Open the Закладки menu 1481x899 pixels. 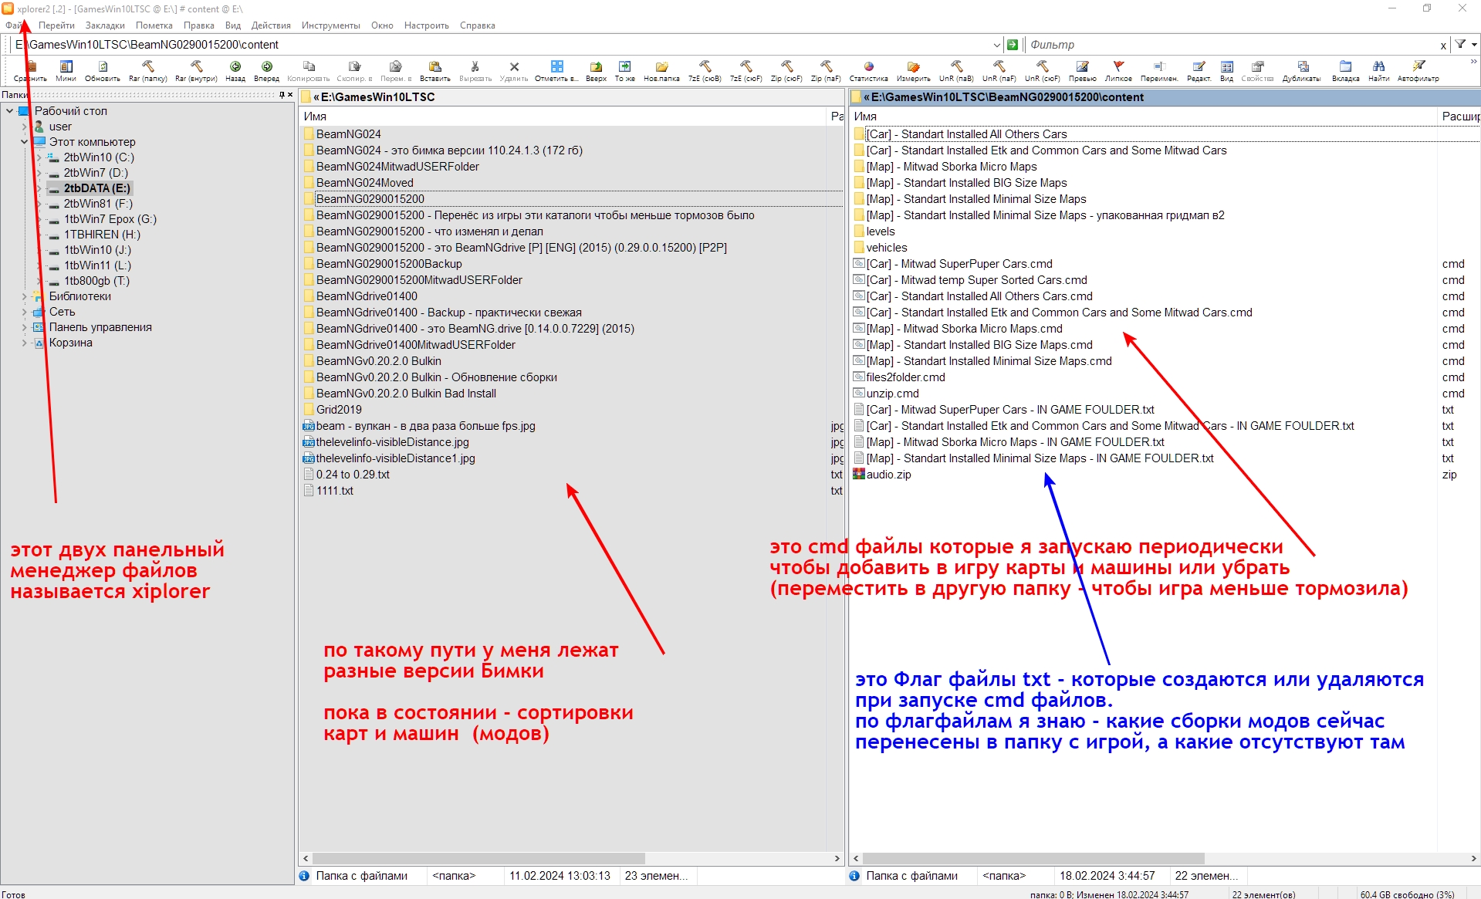click(x=105, y=25)
